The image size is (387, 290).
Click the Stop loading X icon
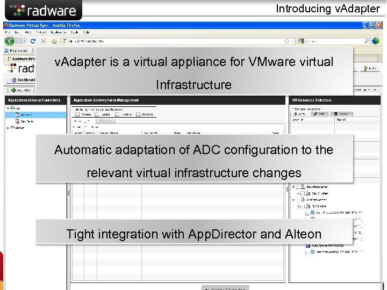pyautogui.click(x=44, y=41)
